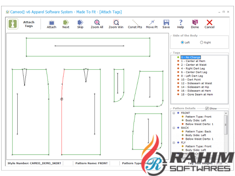The image size is (235, 176).
Task: Select the Move Pt tool
Action: (152, 24)
